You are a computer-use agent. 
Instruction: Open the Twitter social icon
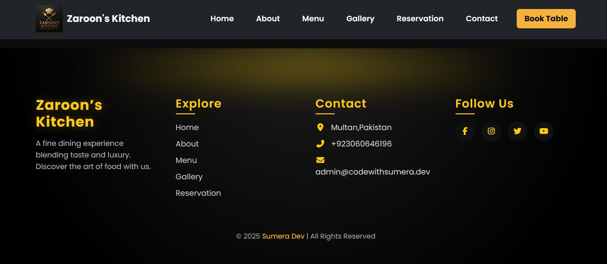[517, 131]
